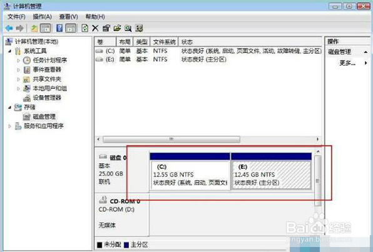Click the last toolbar settings icon

point(139,28)
